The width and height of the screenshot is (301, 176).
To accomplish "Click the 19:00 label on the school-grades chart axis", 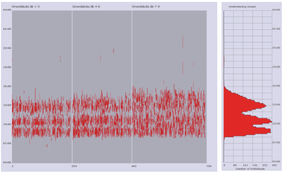I will tap(7, 67).
